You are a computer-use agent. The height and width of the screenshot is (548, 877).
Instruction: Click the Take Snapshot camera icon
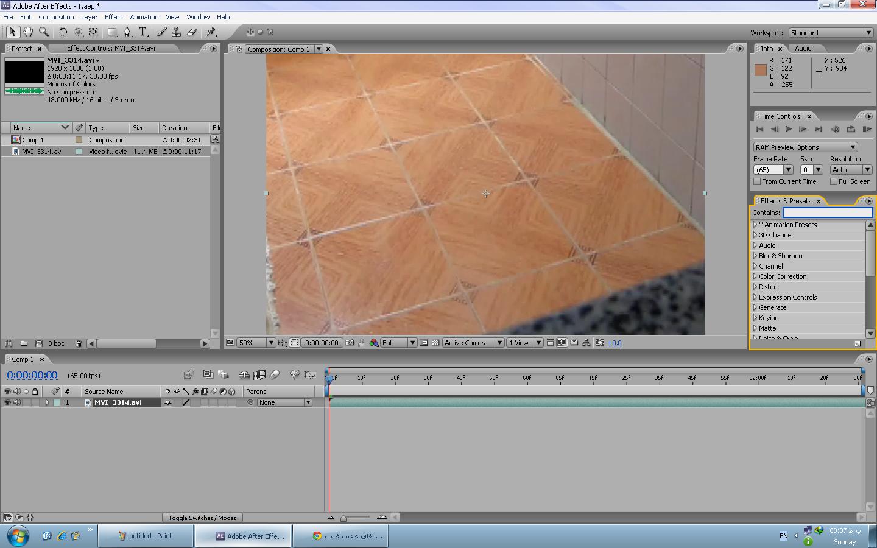click(350, 343)
